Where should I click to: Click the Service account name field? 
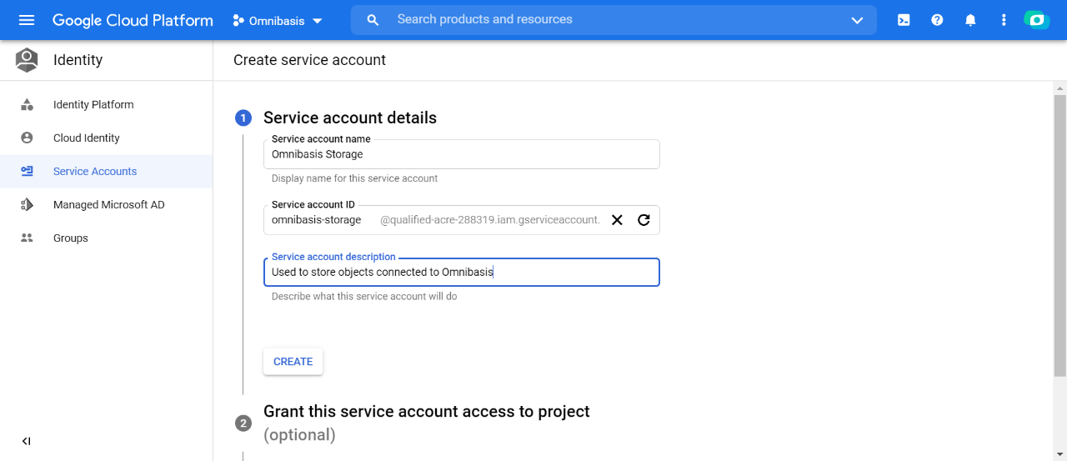[461, 154]
